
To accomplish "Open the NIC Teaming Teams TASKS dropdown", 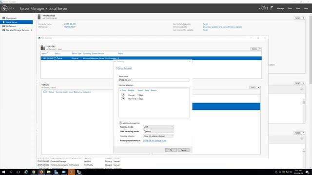I will (254, 87).
